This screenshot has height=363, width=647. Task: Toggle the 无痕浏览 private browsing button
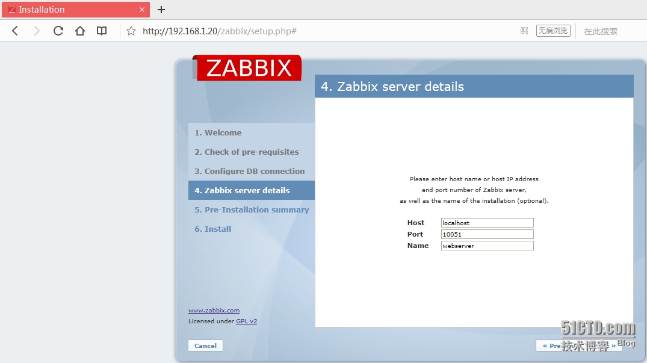[x=553, y=31]
